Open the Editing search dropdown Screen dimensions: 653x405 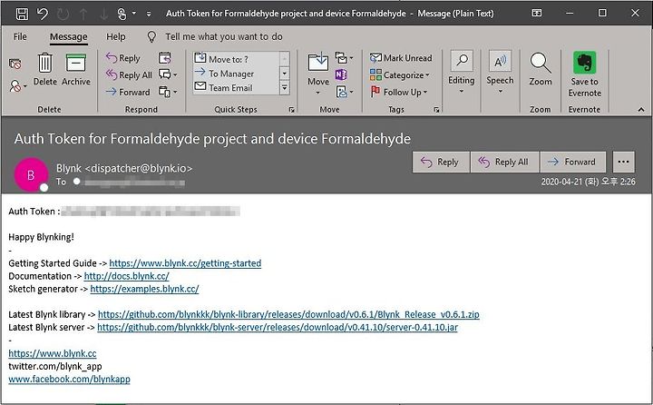pos(462,73)
